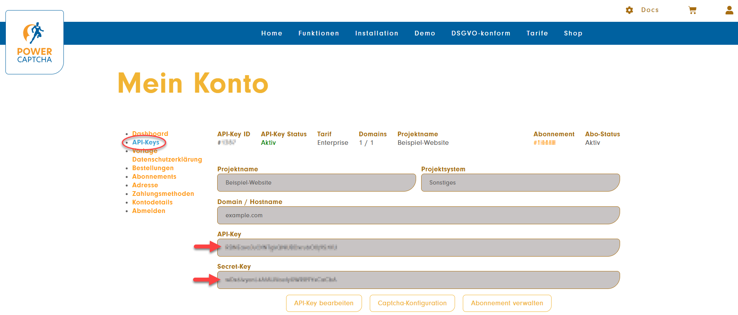Open the shopping cart icon

click(x=692, y=10)
